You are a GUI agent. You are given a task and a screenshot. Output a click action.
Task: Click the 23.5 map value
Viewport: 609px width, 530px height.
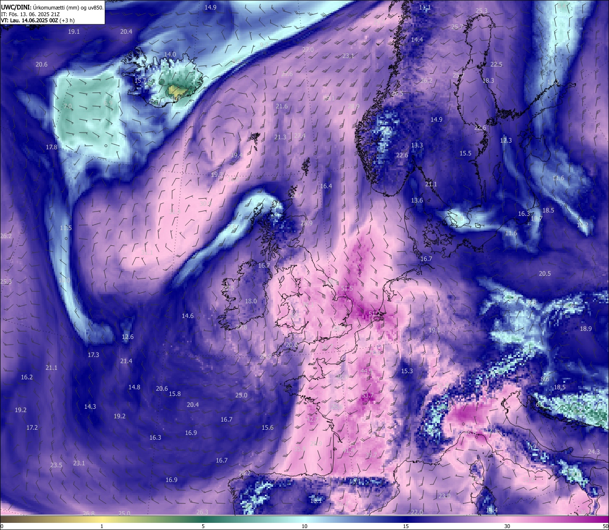coord(56,465)
